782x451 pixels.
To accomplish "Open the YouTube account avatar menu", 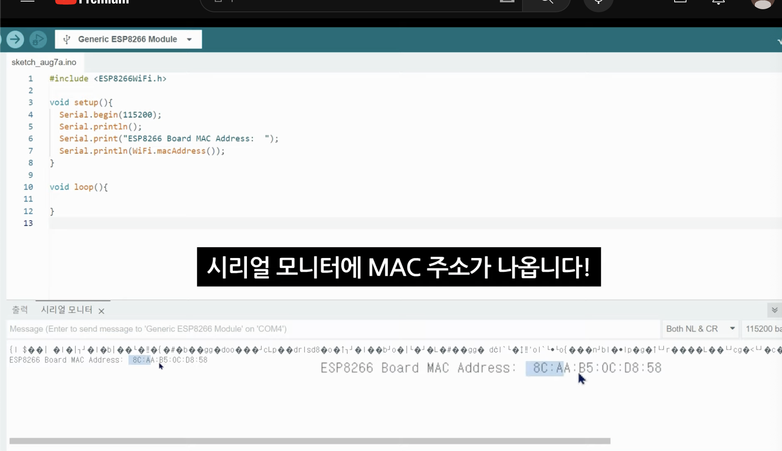I will pyautogui.click(x=763, y=4).
